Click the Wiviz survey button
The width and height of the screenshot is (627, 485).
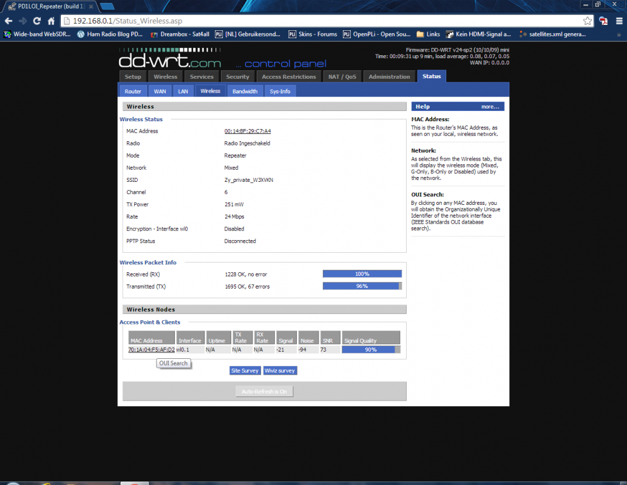coord(280,370)
